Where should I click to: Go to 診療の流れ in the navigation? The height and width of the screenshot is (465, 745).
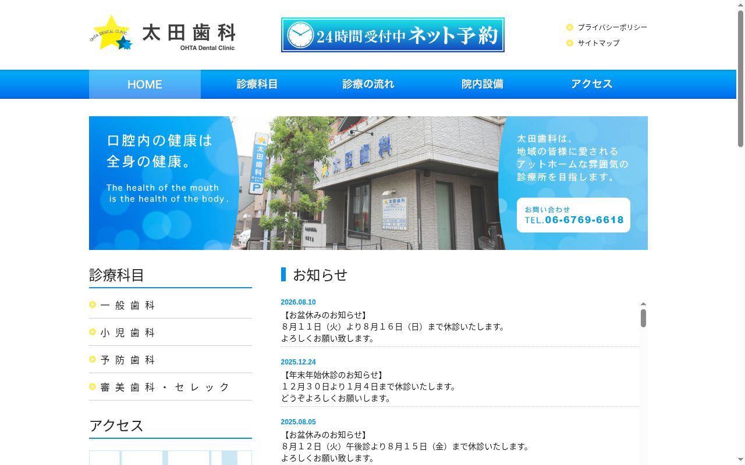(368, 84)
